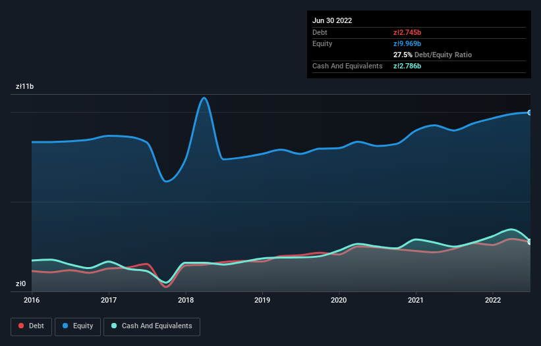Click the equity line peak in early 2018
Image resolution: width=541 pixels, height=346 pixels.
[204, 98]
